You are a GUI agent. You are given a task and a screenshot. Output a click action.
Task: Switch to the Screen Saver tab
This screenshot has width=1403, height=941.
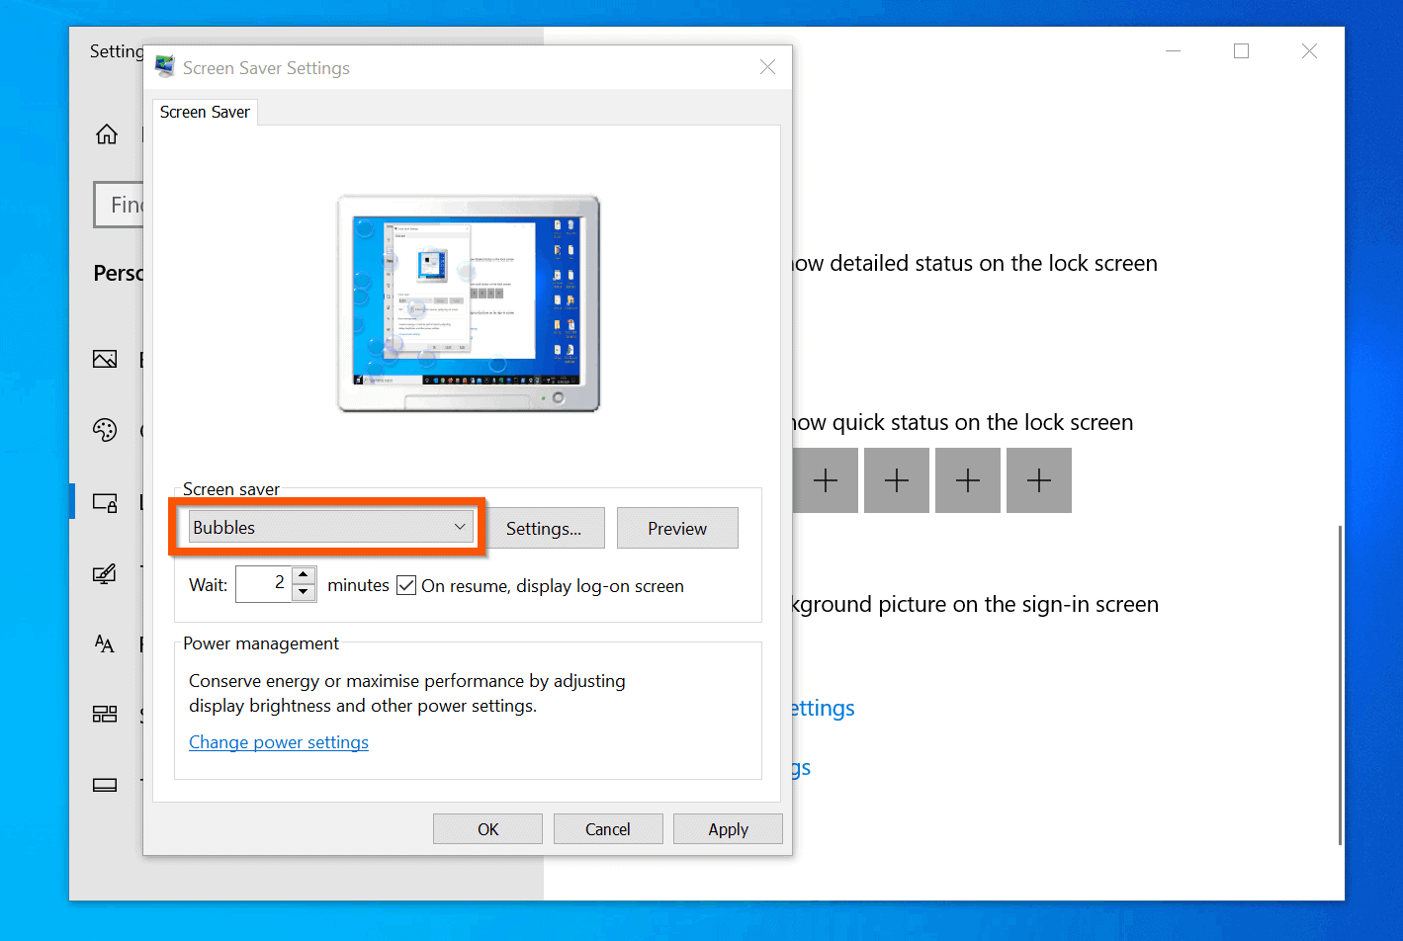coord(204,112)
